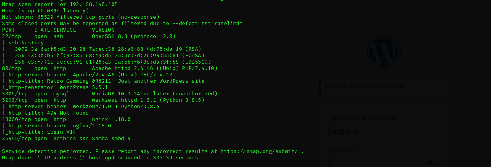Select the ED25519 host key line
The image size is (491, 167).
(x=108, y=62)
